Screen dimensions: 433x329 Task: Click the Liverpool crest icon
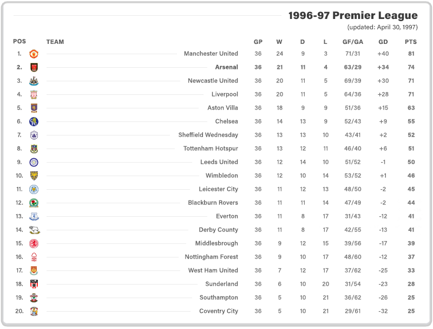click(x=34, y=94)
